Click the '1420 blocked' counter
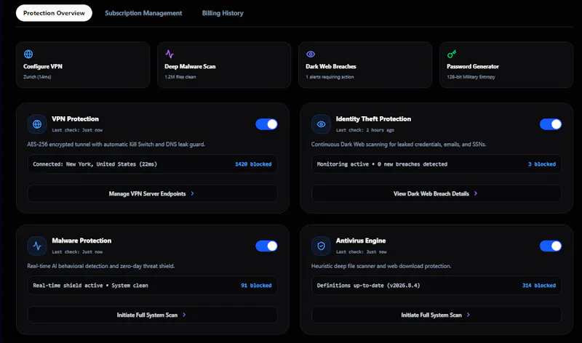Screen dimensions: 582x343 click(x=253, y=164)
